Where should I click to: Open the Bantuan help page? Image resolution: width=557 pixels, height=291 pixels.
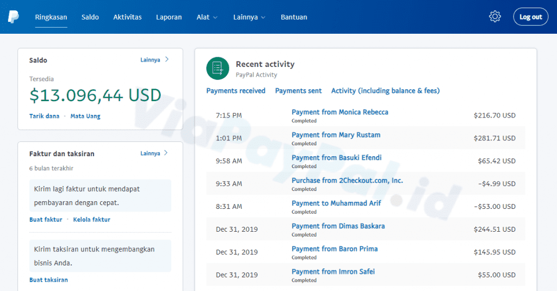point(294,17)
